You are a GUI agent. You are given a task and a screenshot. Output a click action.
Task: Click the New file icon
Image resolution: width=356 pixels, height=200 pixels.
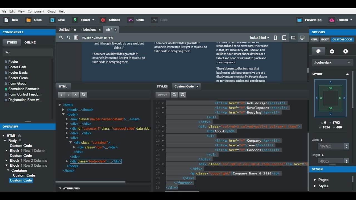tap(6, 20)
